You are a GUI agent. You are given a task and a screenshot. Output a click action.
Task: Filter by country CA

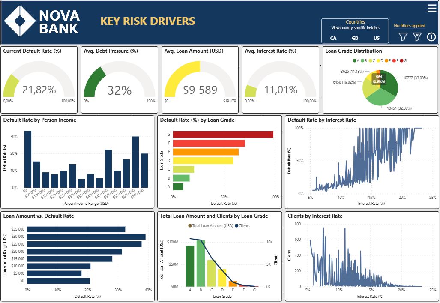pyautogui.click(x=333, y=38)
